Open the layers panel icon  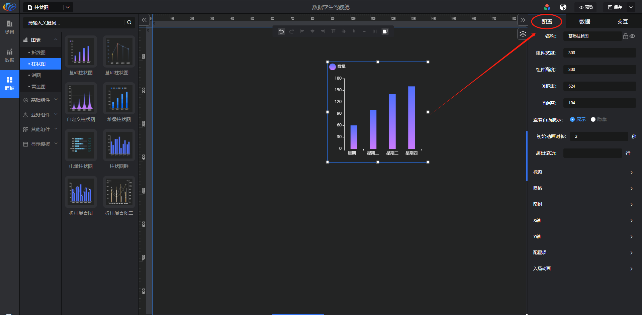523,34
